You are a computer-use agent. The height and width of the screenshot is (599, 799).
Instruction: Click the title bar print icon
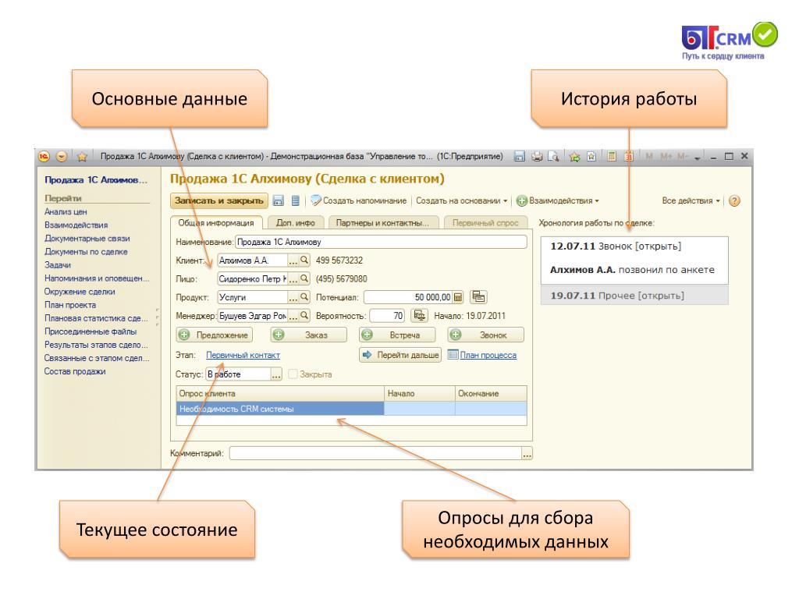coord(537,156)
